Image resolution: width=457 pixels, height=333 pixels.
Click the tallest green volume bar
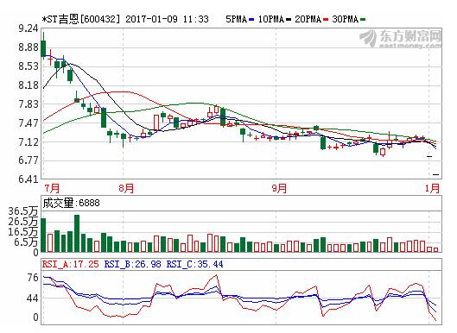pyautogui.click(x=77, y=234)
